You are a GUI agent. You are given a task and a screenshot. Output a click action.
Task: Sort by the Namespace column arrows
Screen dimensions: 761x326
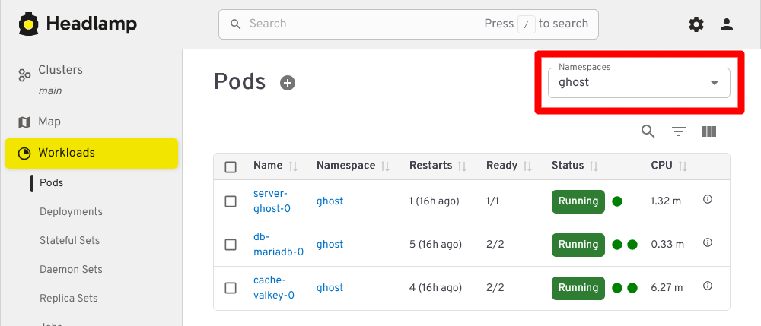point(385,166)
